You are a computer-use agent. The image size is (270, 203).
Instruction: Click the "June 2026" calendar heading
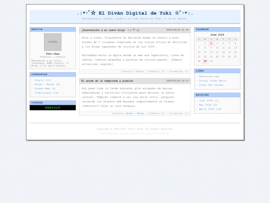(x=217, y=35)
